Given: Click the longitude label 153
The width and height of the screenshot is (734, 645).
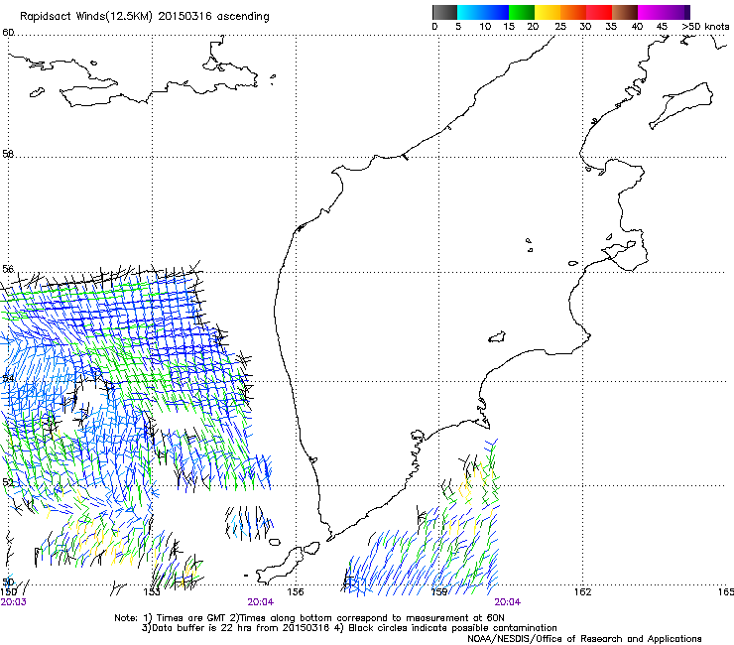Looking at the screenshot, I should (x=152, y=592).
